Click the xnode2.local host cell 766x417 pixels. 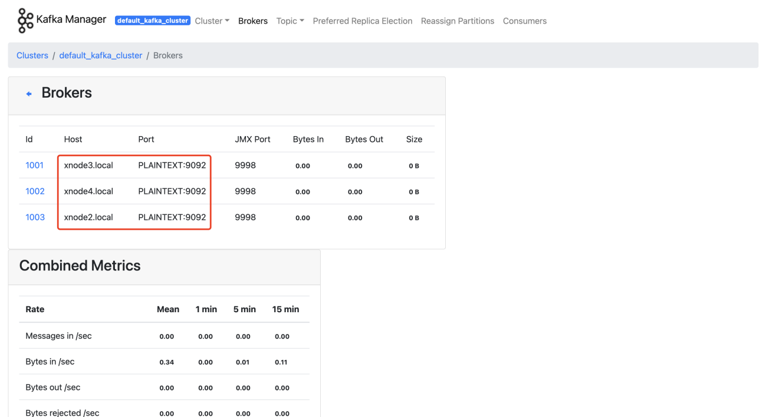pos(88,217)
